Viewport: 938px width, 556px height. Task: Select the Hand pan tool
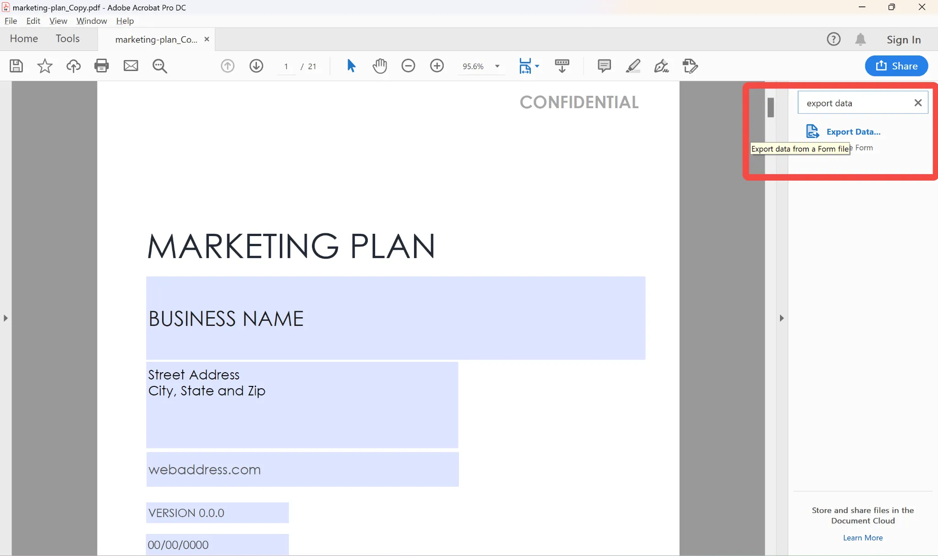(x=380, y=66)
